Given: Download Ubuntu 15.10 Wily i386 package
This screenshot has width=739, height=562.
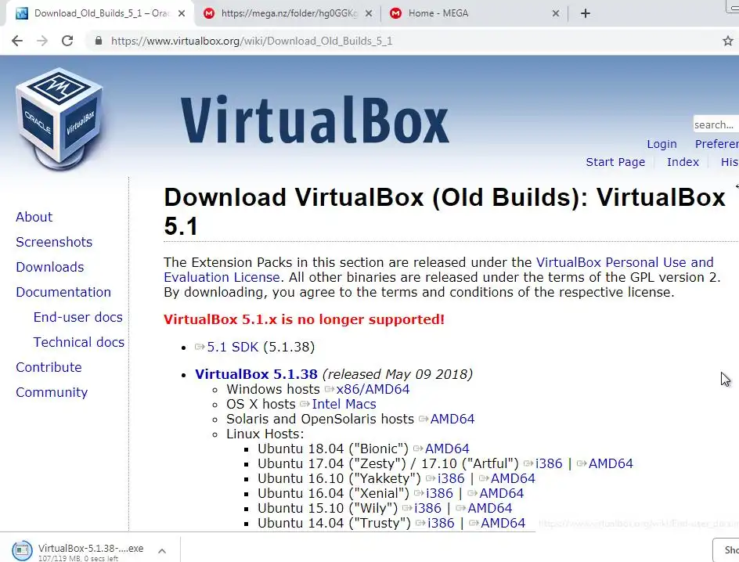Looking at the screenshot, I should coord(428,508).
